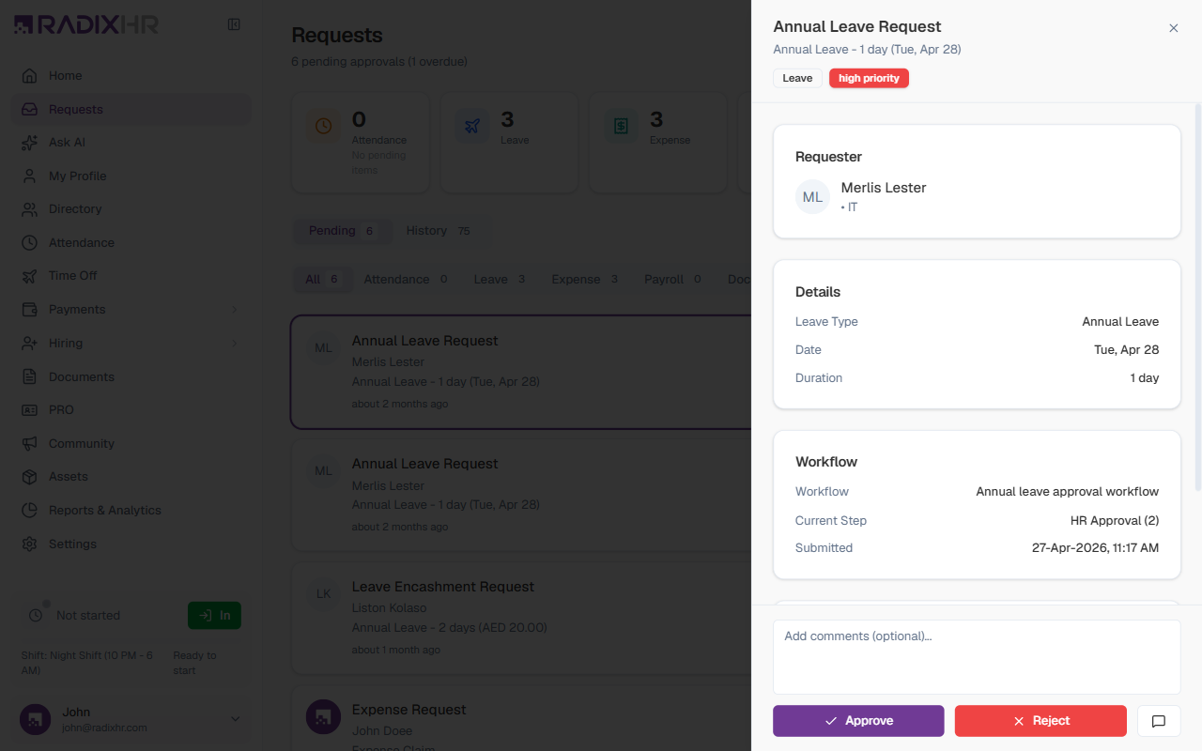1202x751 pixels.
Task: Open Assets box icon
Action: click(x=30, y=477)
